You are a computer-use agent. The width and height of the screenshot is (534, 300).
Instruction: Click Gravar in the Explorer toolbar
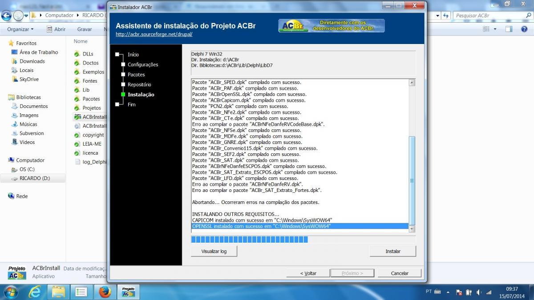click(85, 29)
